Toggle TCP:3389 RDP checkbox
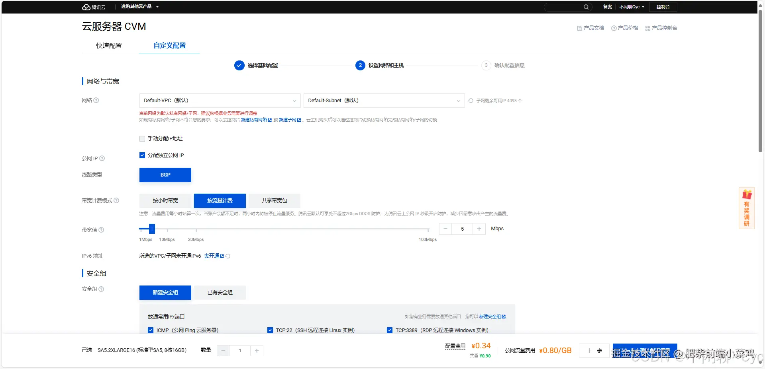Screen dimensions: 765x369 (x=390, y=330)
